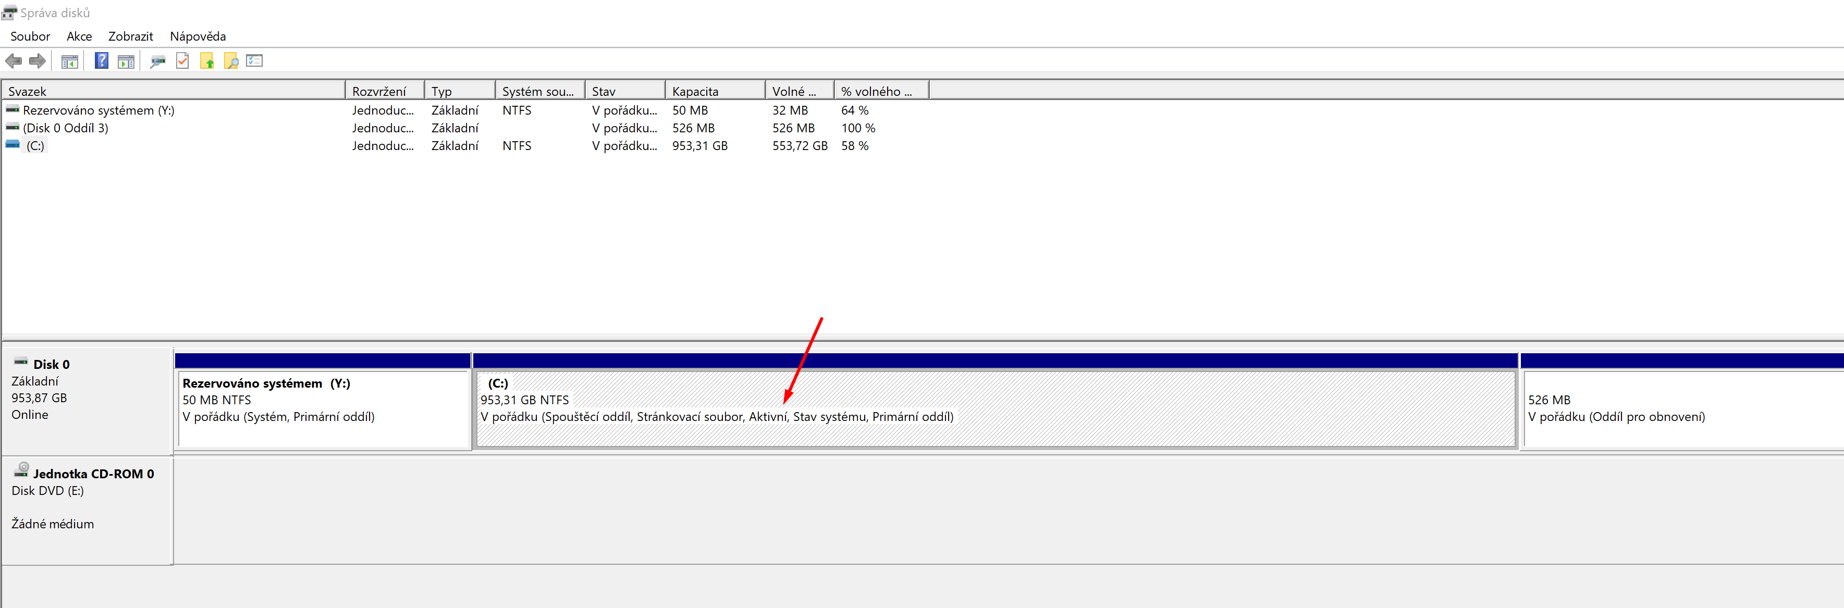The width and height of the screenshot is (1844, 608).
Task: Sort by Svazek column header
Action: [174, 91]
